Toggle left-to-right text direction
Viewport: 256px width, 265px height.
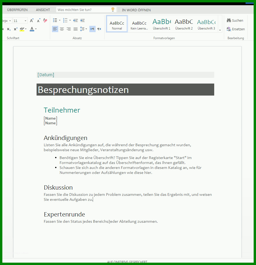[92, 29]
